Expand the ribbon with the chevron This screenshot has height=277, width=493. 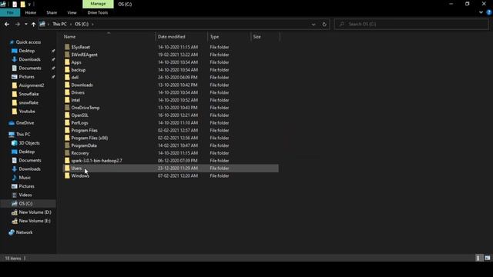click(481, 12)
